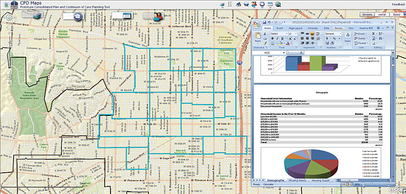Click the Excel formula bar input
406x194 pixels.
point(347,53)
